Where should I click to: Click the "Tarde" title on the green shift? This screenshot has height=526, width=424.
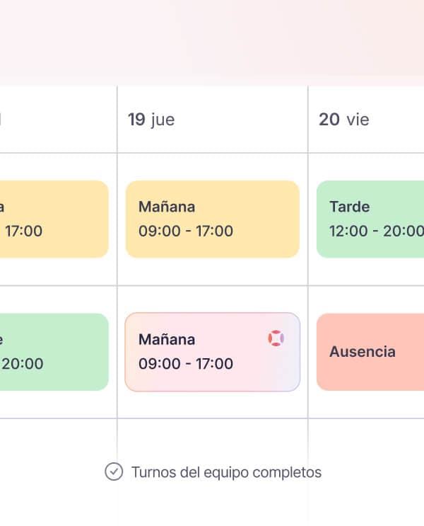point(349,207)
